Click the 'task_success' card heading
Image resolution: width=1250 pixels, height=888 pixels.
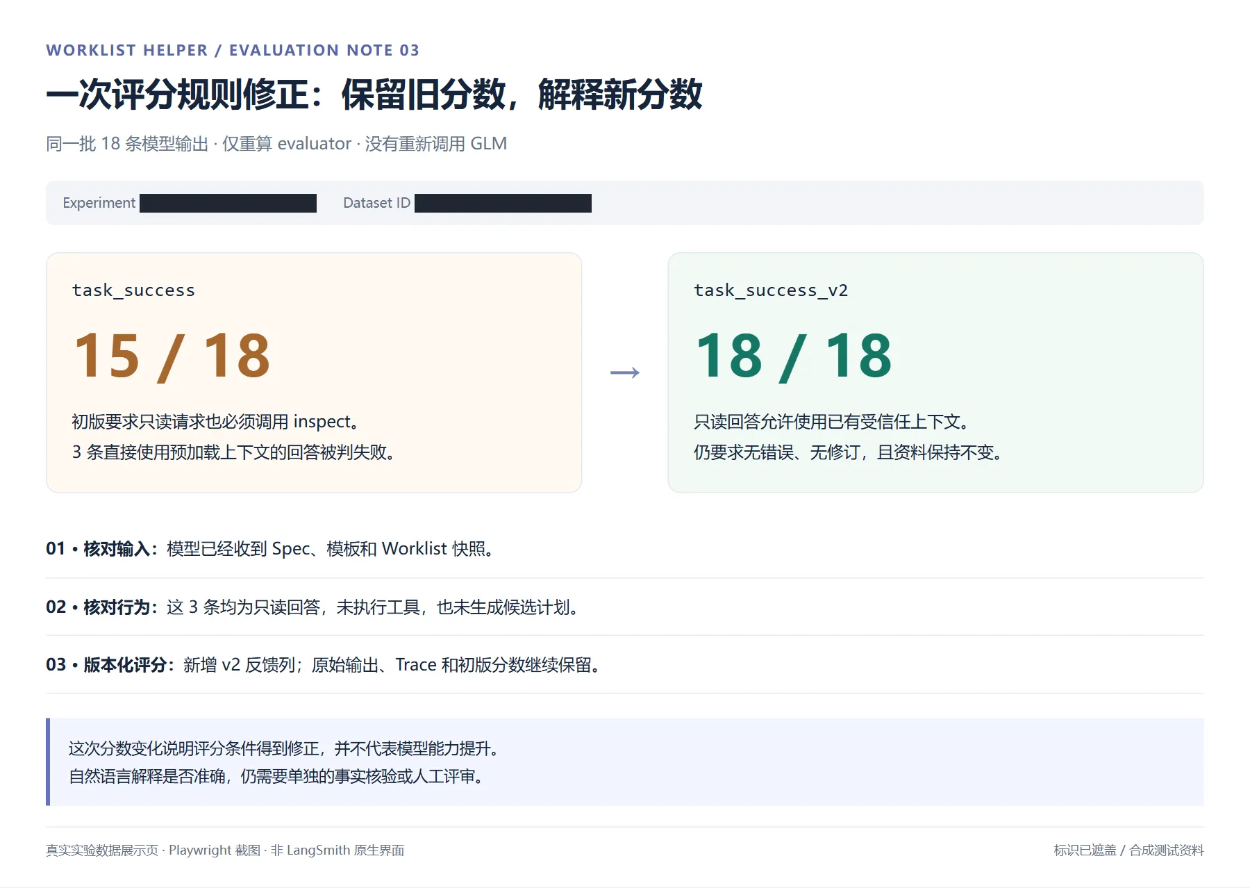pyautogui.click(x=133, y=290)
